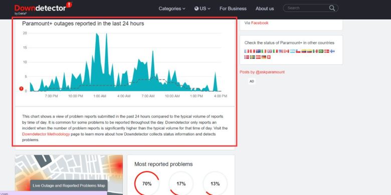
Task: Select the Switzerland flag
Action: [269, 57]
